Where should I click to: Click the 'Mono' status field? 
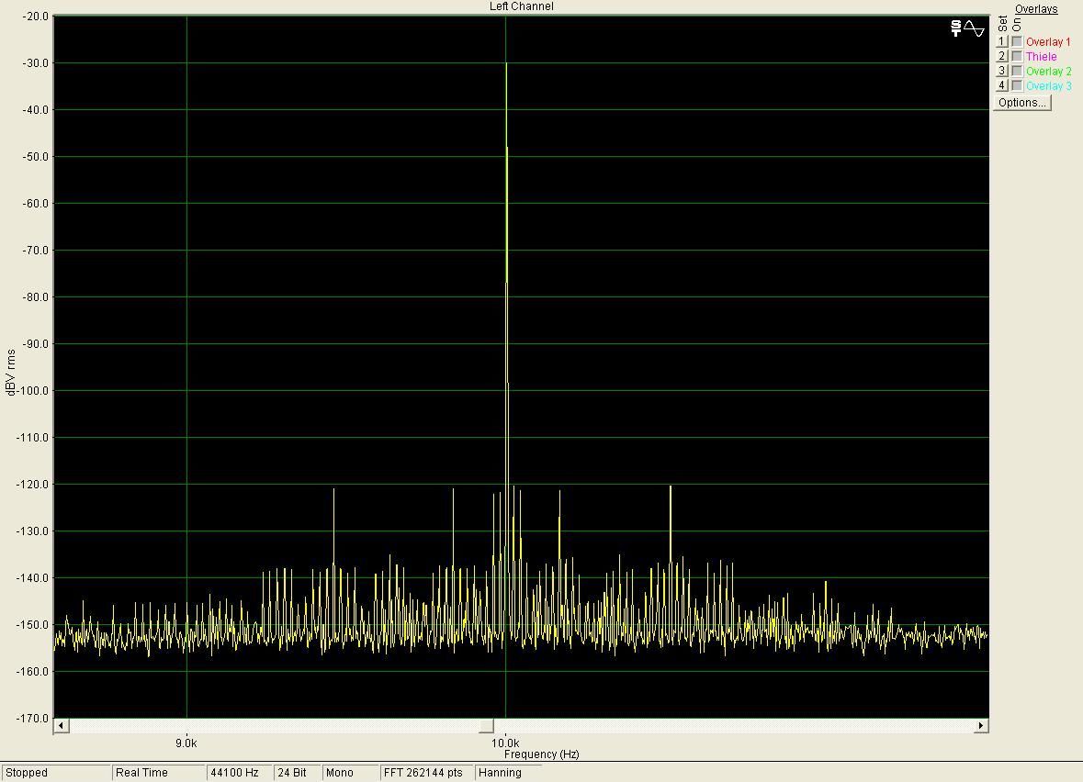(350, 772)
